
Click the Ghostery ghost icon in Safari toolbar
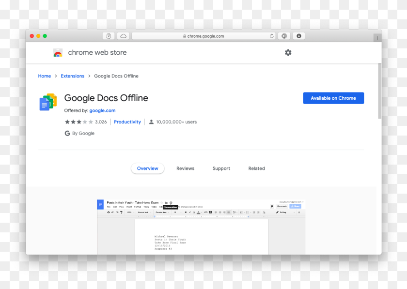click(109, 36)
